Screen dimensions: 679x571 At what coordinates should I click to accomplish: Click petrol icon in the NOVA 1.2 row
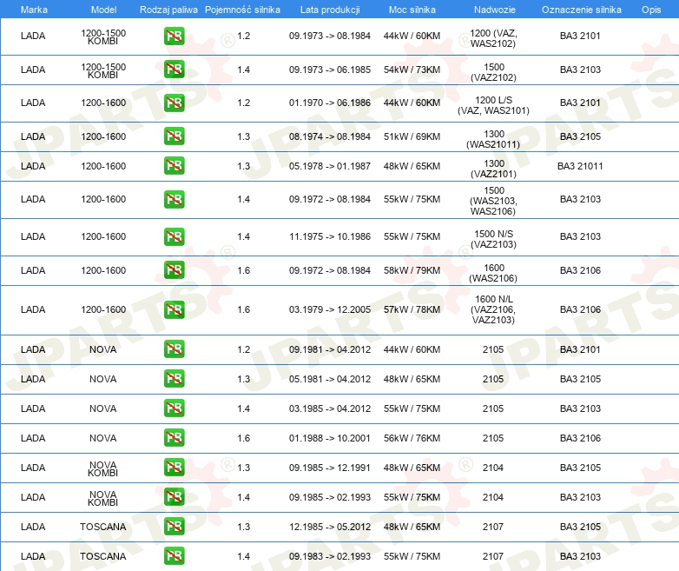tap(174, 349)
